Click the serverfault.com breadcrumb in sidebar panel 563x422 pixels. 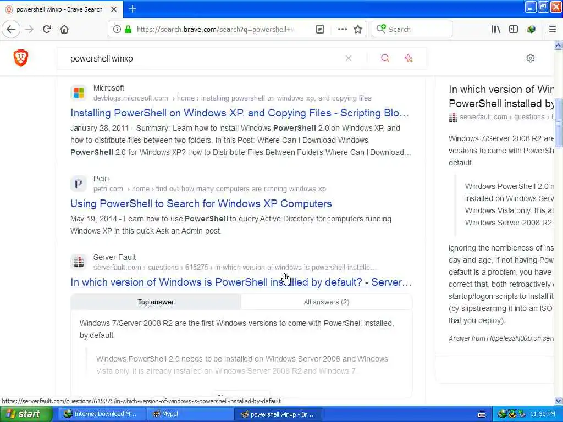point(483,117)
